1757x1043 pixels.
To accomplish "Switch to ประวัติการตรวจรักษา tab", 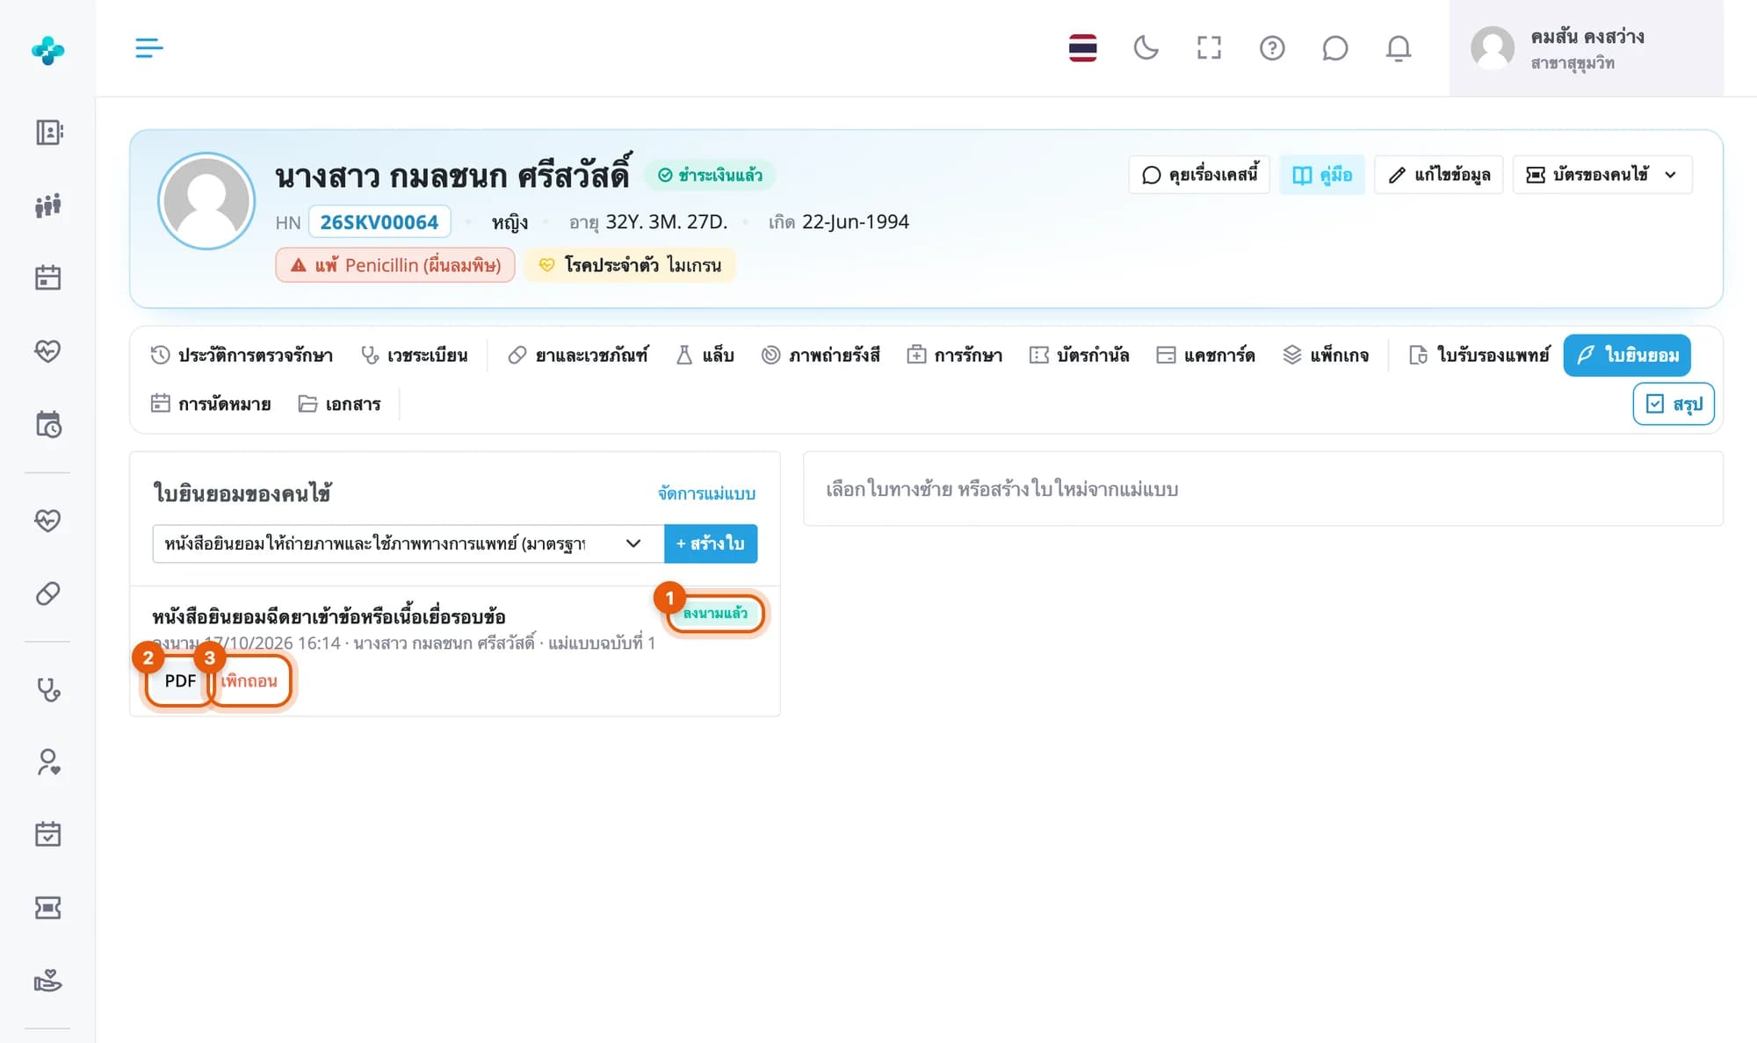I will click(242, 356).
